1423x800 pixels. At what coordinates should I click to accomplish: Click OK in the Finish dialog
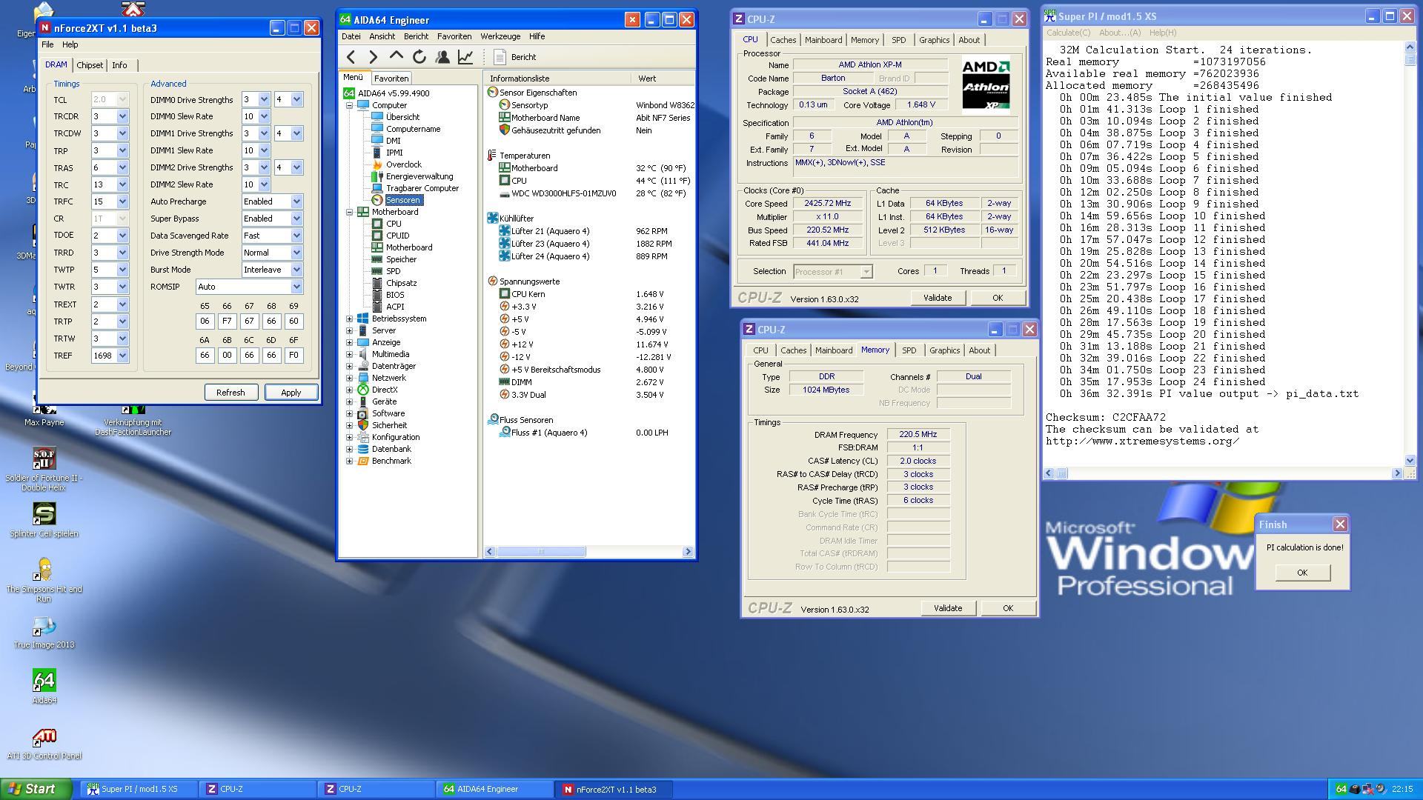tap(1302, 573)
